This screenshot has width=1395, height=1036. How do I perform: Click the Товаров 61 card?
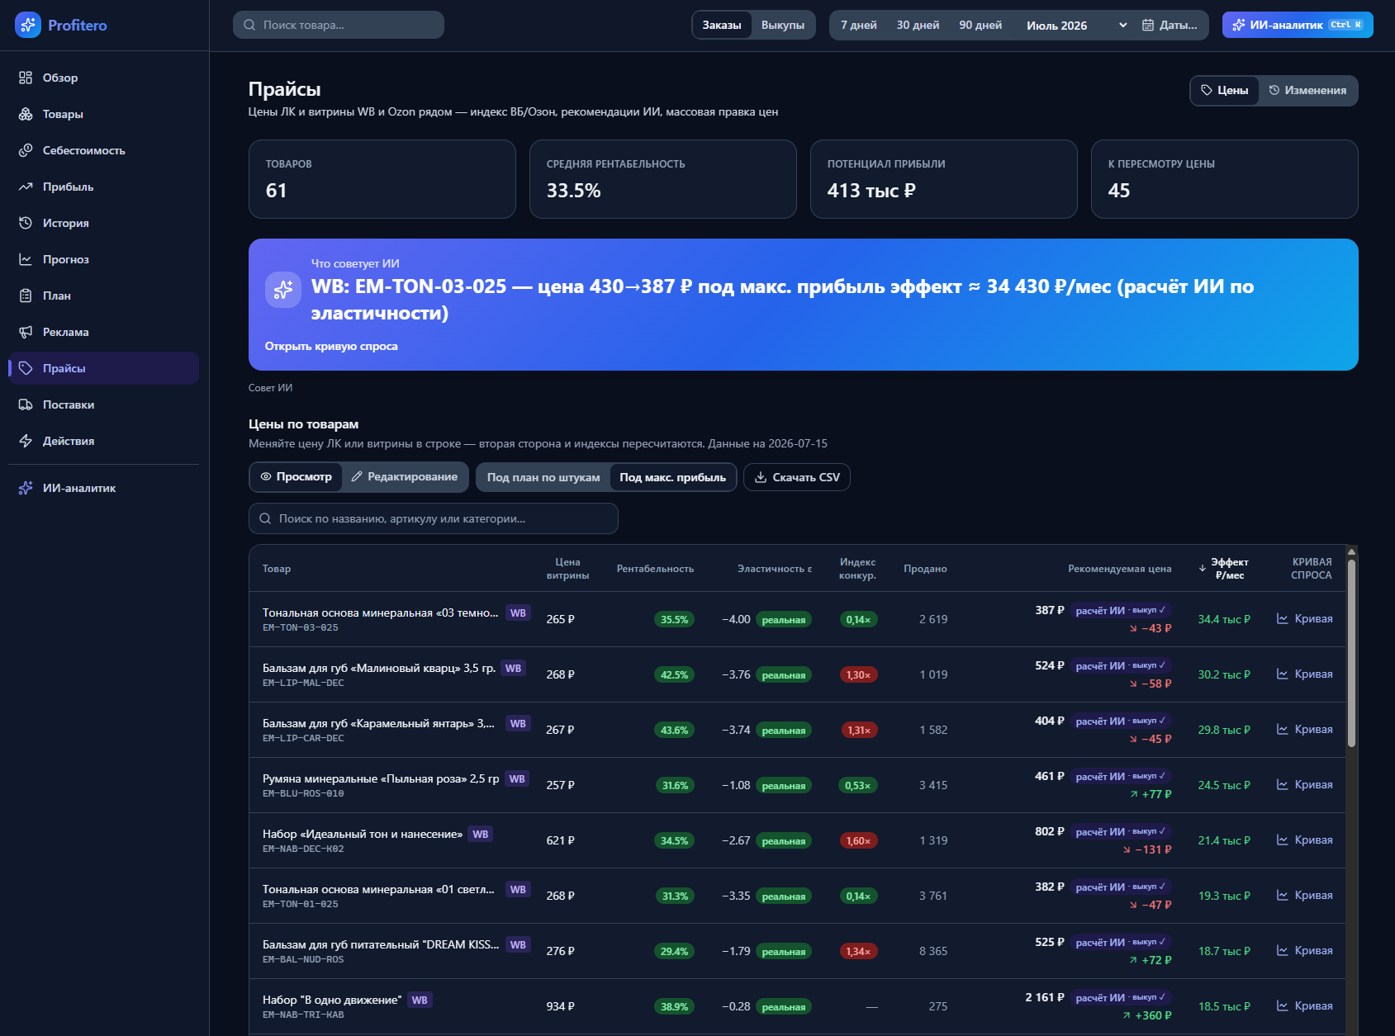(x=382, y=179)
